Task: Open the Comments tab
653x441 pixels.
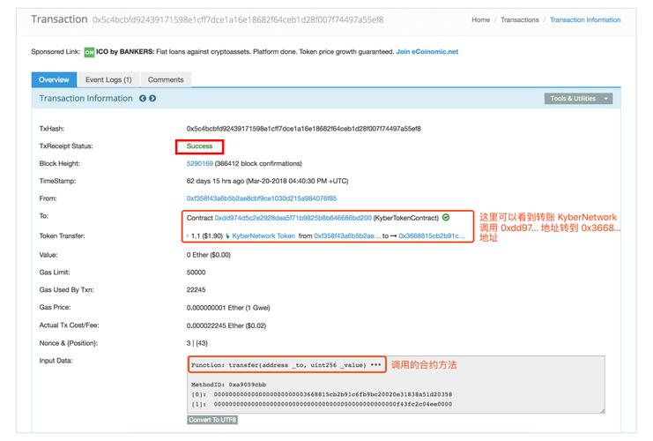Action: coord(166,79)
